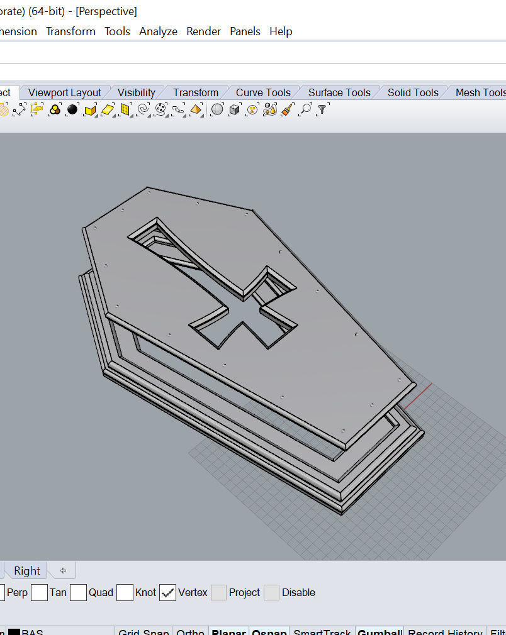Click the gray wireframe cube icon
This screenshot has height=635, width=506.
[x=235, y=110]
